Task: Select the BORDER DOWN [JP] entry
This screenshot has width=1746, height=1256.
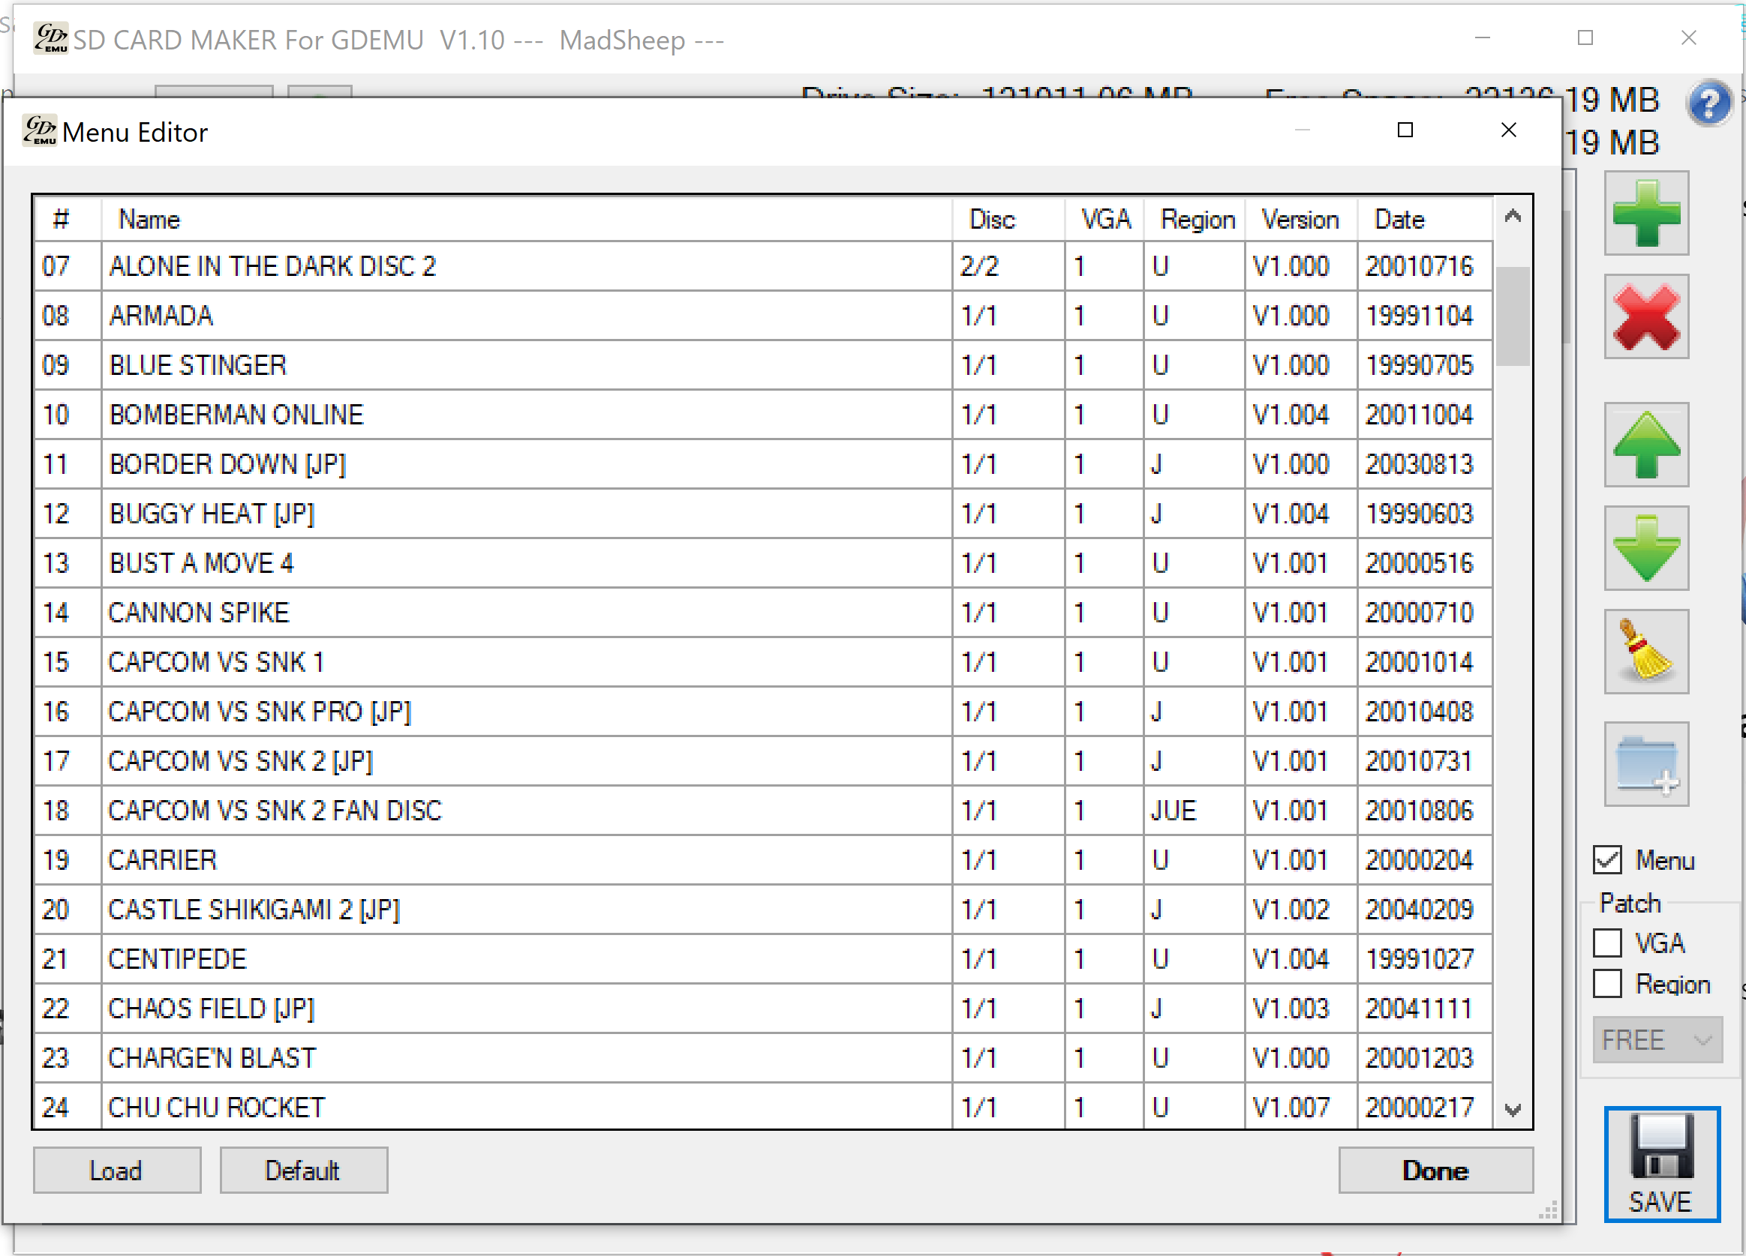Action: click(763, 464)
